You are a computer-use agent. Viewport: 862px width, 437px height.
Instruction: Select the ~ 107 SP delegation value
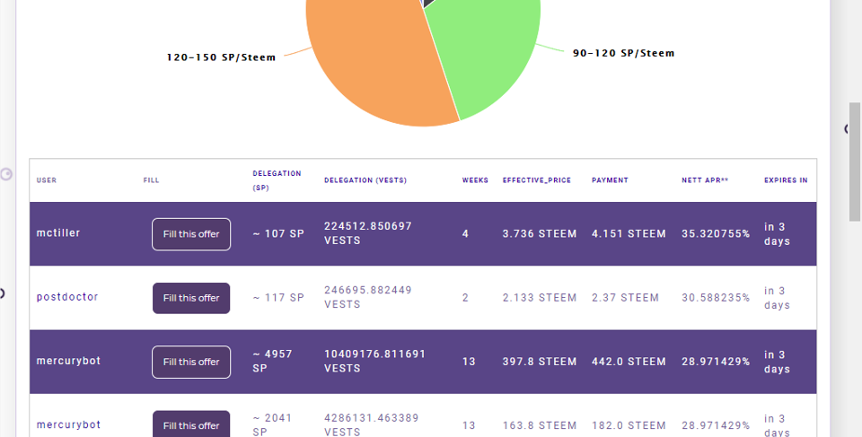pyautogui.click(x=278, y=233)
